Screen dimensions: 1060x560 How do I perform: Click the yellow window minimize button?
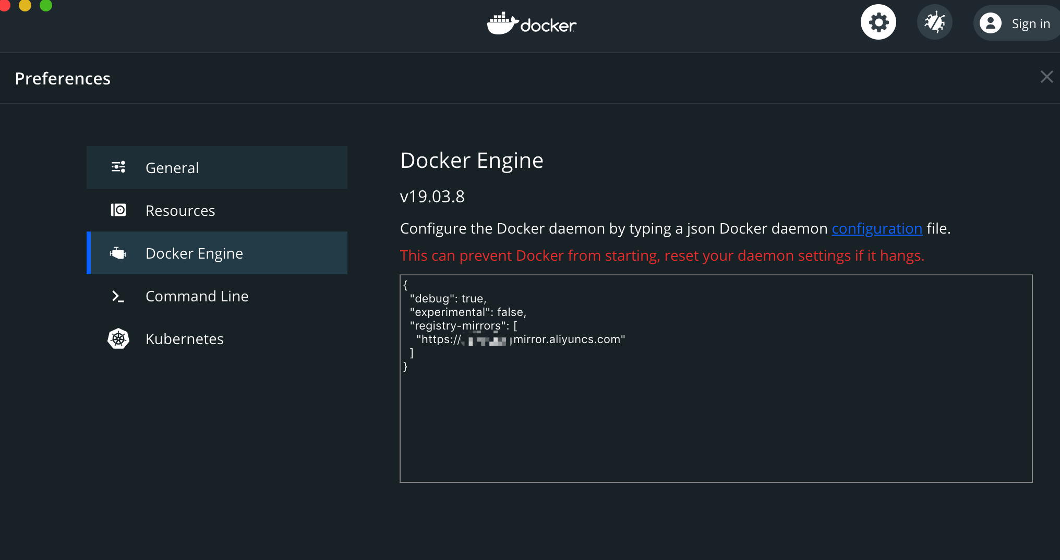pyautogui.click(x=25, y=5)
